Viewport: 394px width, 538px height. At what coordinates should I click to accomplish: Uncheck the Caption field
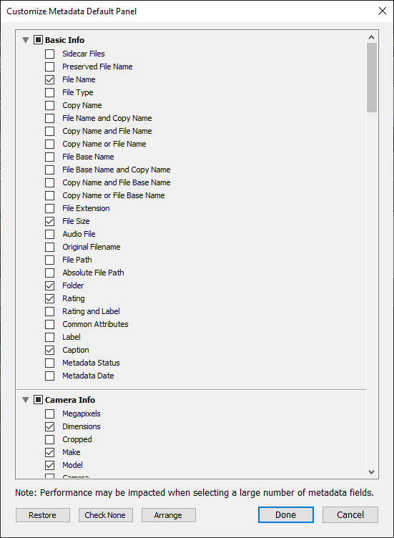click(x=50, y=350)
